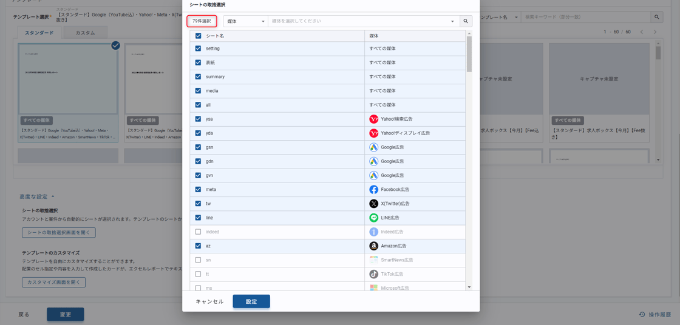Uncheck the setting sheet checkbox
The width and height of the screenshot is (680, 325).
pyautogui.click(x=198, y=49)
